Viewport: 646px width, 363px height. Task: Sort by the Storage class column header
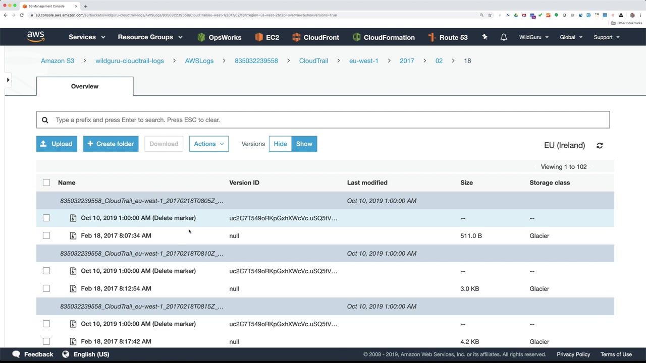(550, 183)
